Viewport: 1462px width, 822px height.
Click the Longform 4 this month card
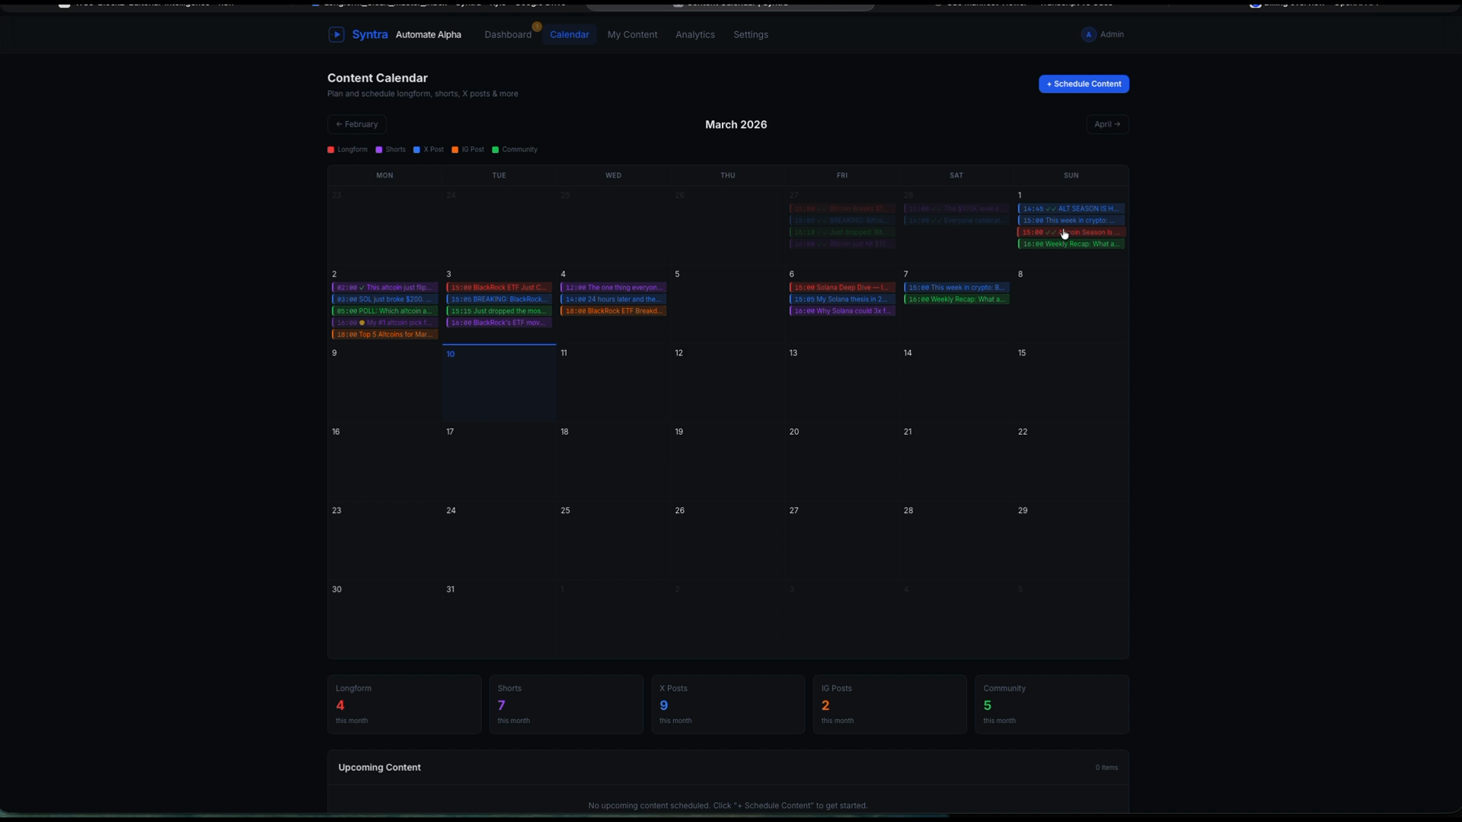404,704
